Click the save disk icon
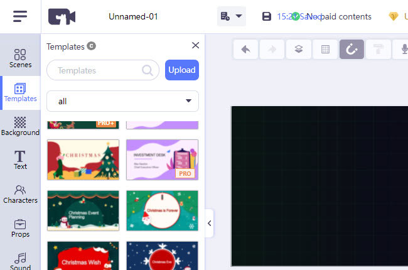 267,16
